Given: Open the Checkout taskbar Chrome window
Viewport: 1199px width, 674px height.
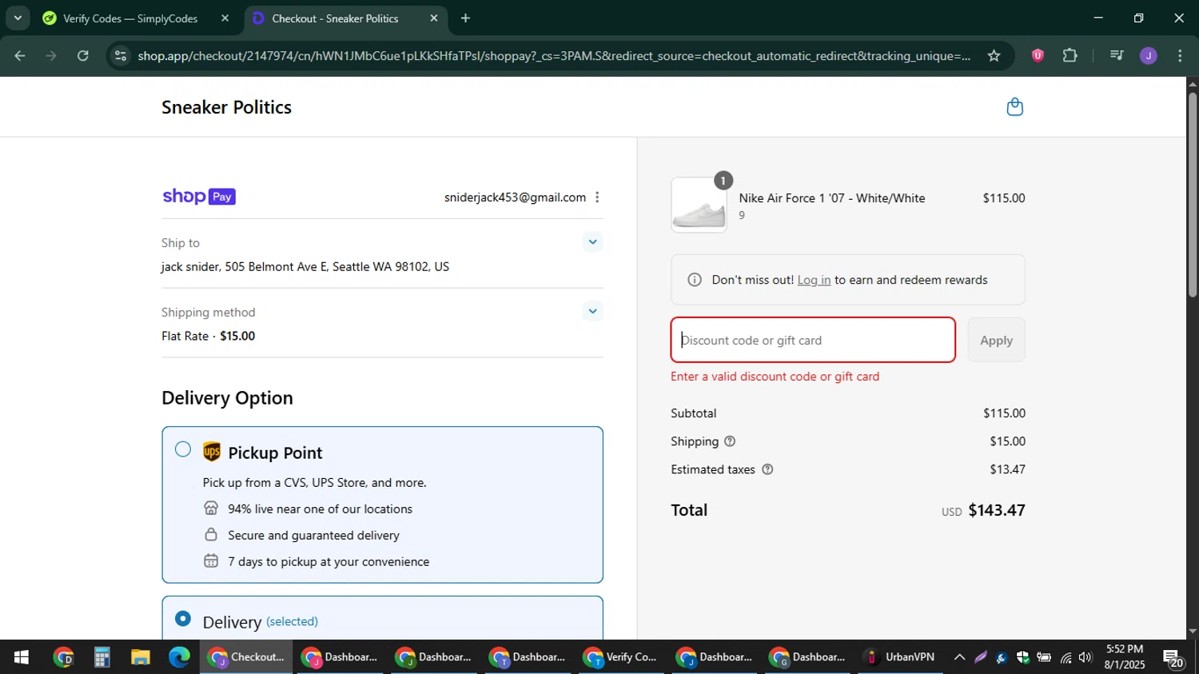Looking at the screenshot, I should 247,657.
